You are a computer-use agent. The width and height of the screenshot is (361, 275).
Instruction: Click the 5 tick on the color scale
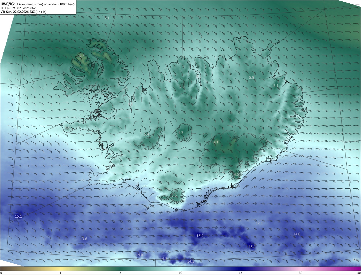(x=120, y=273)
